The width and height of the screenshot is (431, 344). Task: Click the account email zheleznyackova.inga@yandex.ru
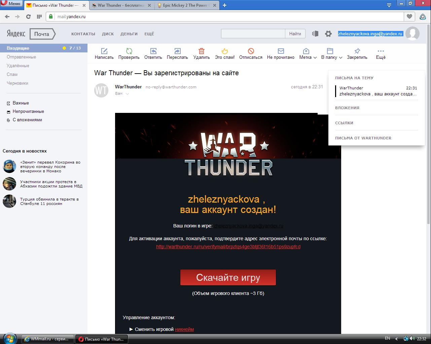(x=370, y=34)
